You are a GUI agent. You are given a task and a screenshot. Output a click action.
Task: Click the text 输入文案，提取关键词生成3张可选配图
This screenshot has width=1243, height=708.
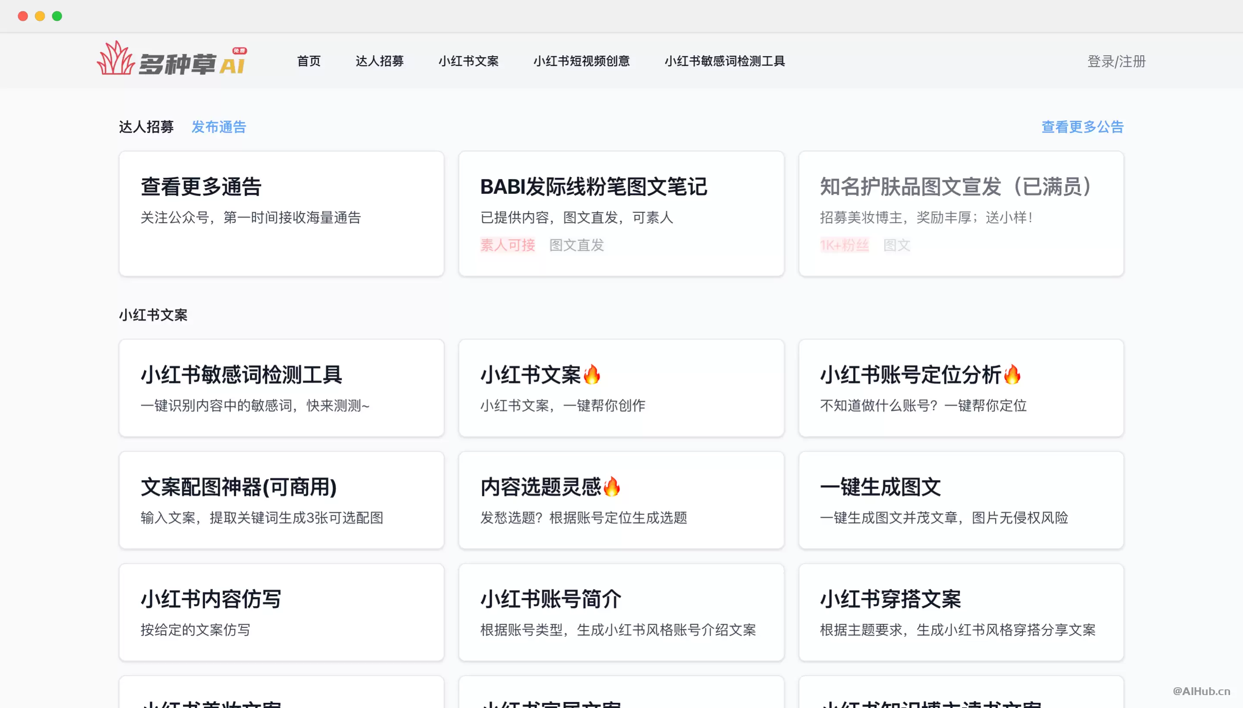coord(262,518)
